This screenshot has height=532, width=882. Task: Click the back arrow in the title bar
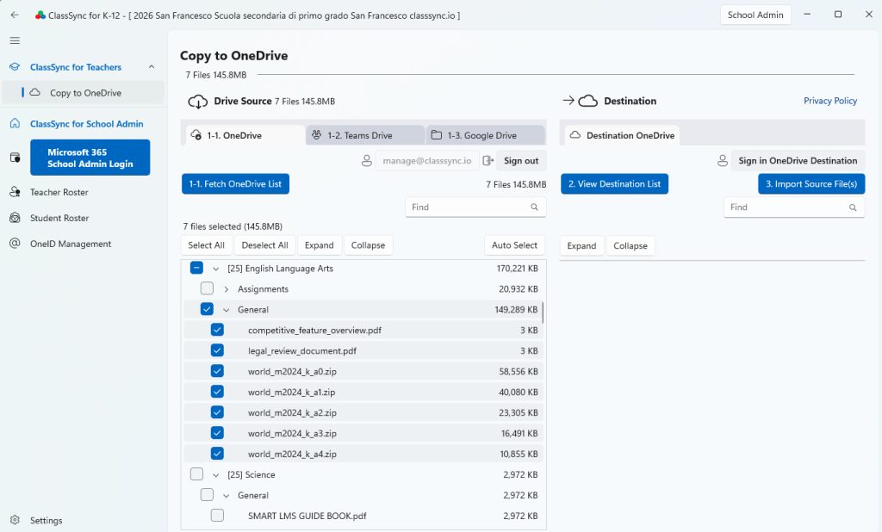pos(15,15)
